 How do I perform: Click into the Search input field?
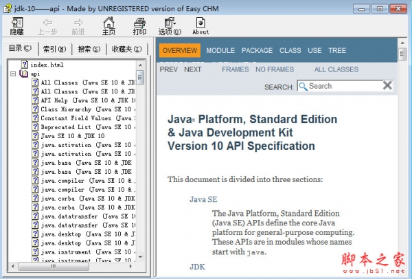click(345, 86)
